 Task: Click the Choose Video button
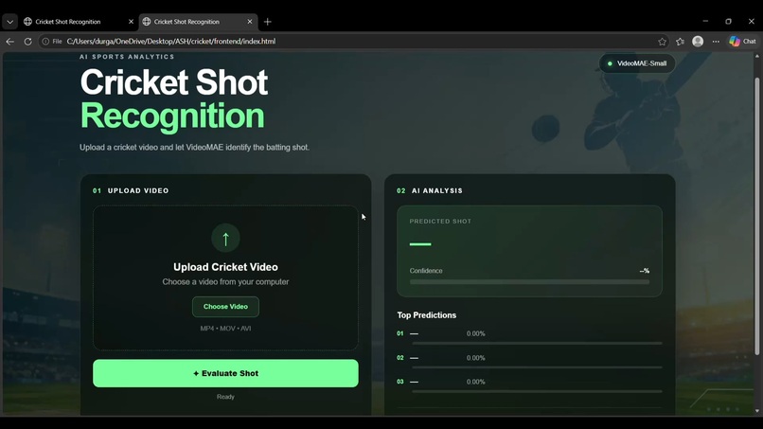(225, 307)
